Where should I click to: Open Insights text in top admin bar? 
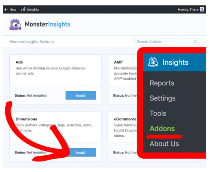[x=33, y=10]
